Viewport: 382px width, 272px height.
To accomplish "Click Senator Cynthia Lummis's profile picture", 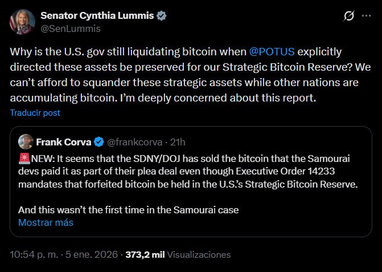I will 21,21.
